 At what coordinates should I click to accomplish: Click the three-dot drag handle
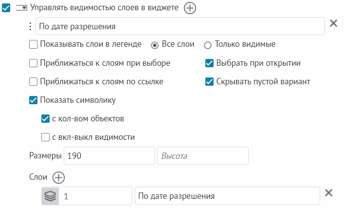(x=30, y=26)
